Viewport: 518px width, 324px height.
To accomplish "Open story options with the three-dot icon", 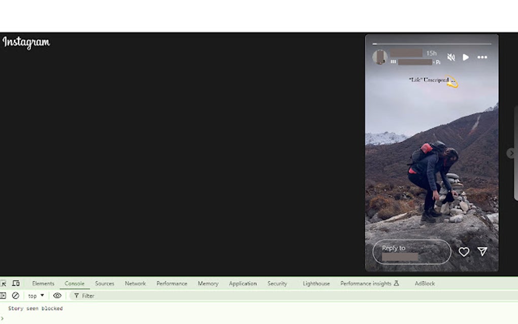I will [x=481, y=57].
